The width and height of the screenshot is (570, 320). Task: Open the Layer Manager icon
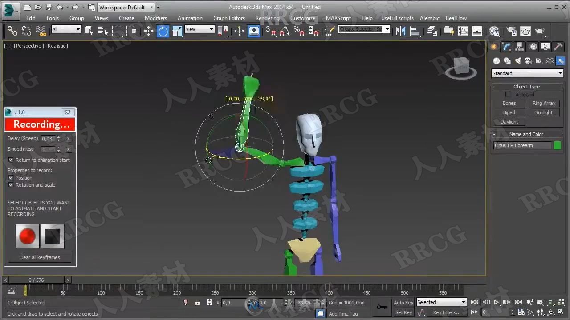click(432, 31)
